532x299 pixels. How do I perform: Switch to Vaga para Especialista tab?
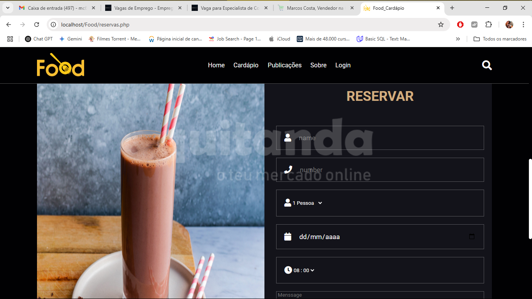(x=230, y=8)
